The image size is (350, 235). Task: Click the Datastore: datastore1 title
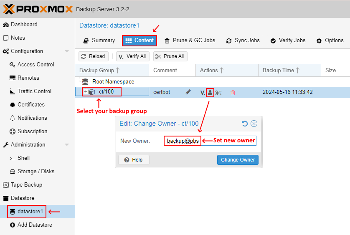109,25
